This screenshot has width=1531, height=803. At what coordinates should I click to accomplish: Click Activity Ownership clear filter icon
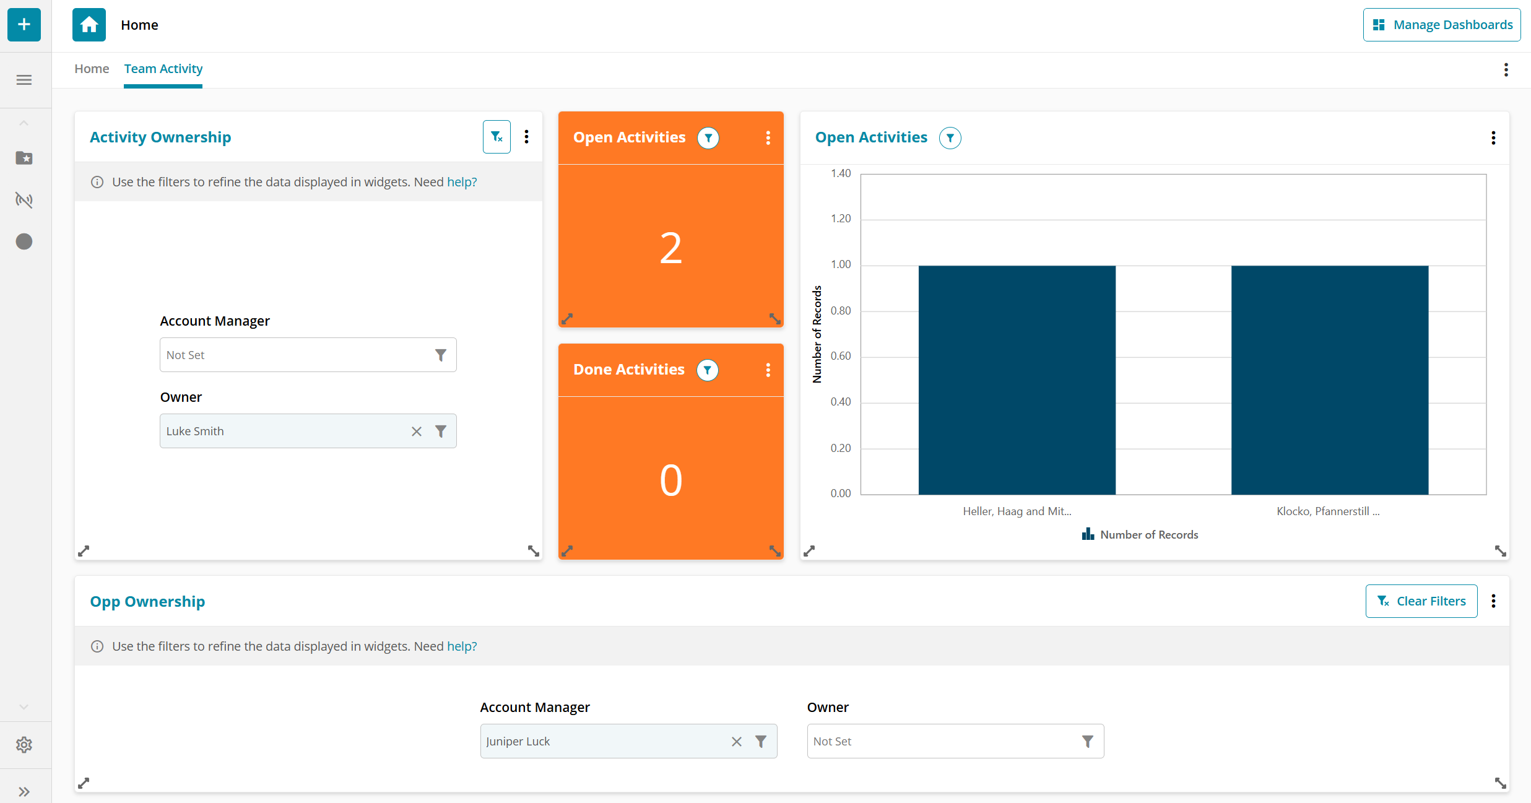497,137
